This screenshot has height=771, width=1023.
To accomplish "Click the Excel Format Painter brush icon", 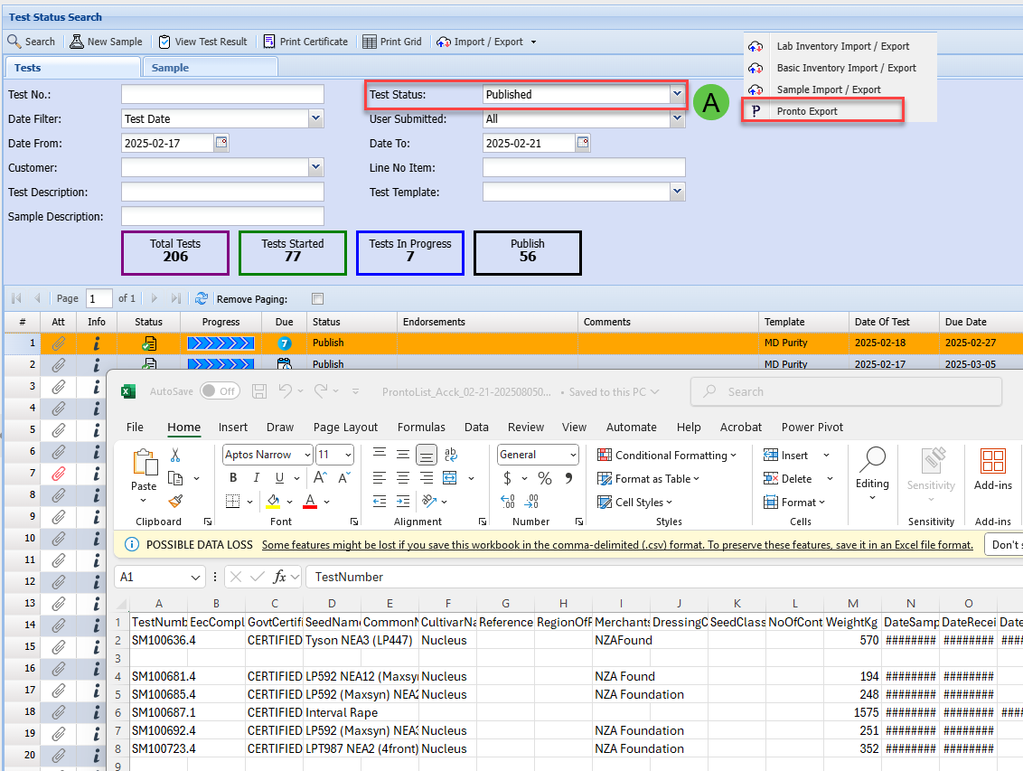I will click(x=175, y=502).
